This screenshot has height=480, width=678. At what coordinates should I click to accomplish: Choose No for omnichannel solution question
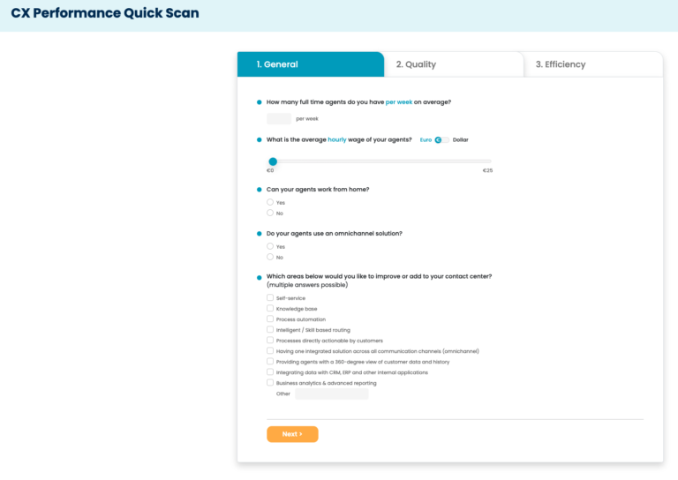[270, 257]
